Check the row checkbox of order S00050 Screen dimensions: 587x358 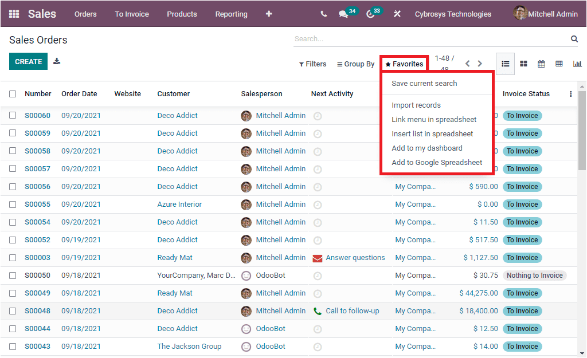pos(13,275)
